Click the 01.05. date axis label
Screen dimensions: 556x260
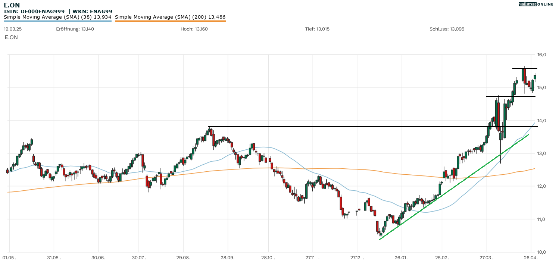10,257
